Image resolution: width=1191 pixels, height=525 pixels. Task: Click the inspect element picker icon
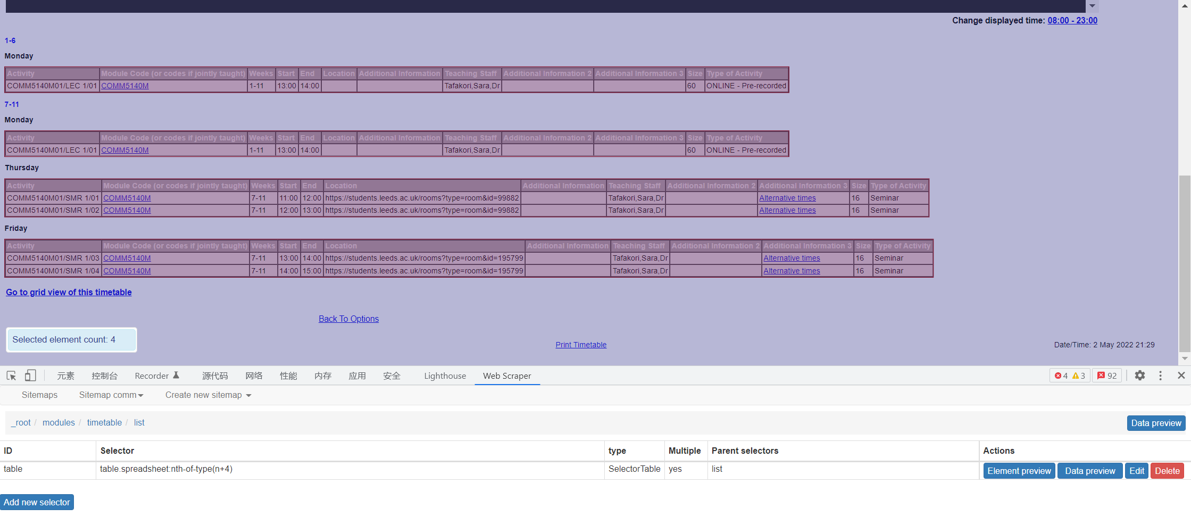coord(11,376)
